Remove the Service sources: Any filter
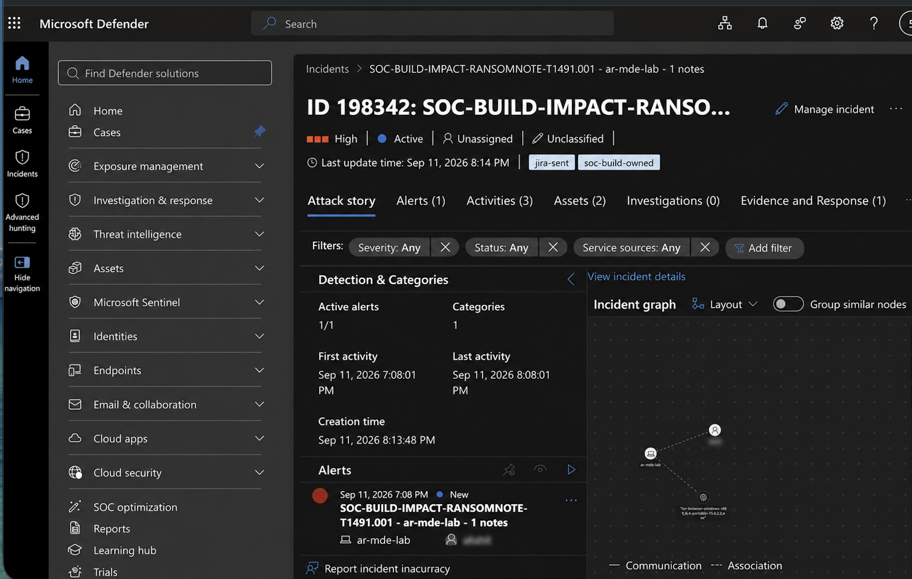The width and height of the screenshot is (912, 579). [x=705, y=247]
